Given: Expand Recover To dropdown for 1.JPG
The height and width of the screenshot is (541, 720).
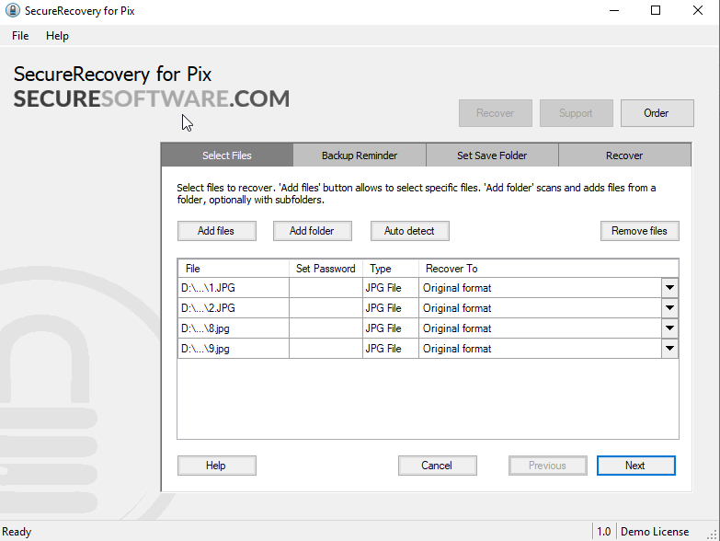Looking at the screenshot, I should pos(669,288).
